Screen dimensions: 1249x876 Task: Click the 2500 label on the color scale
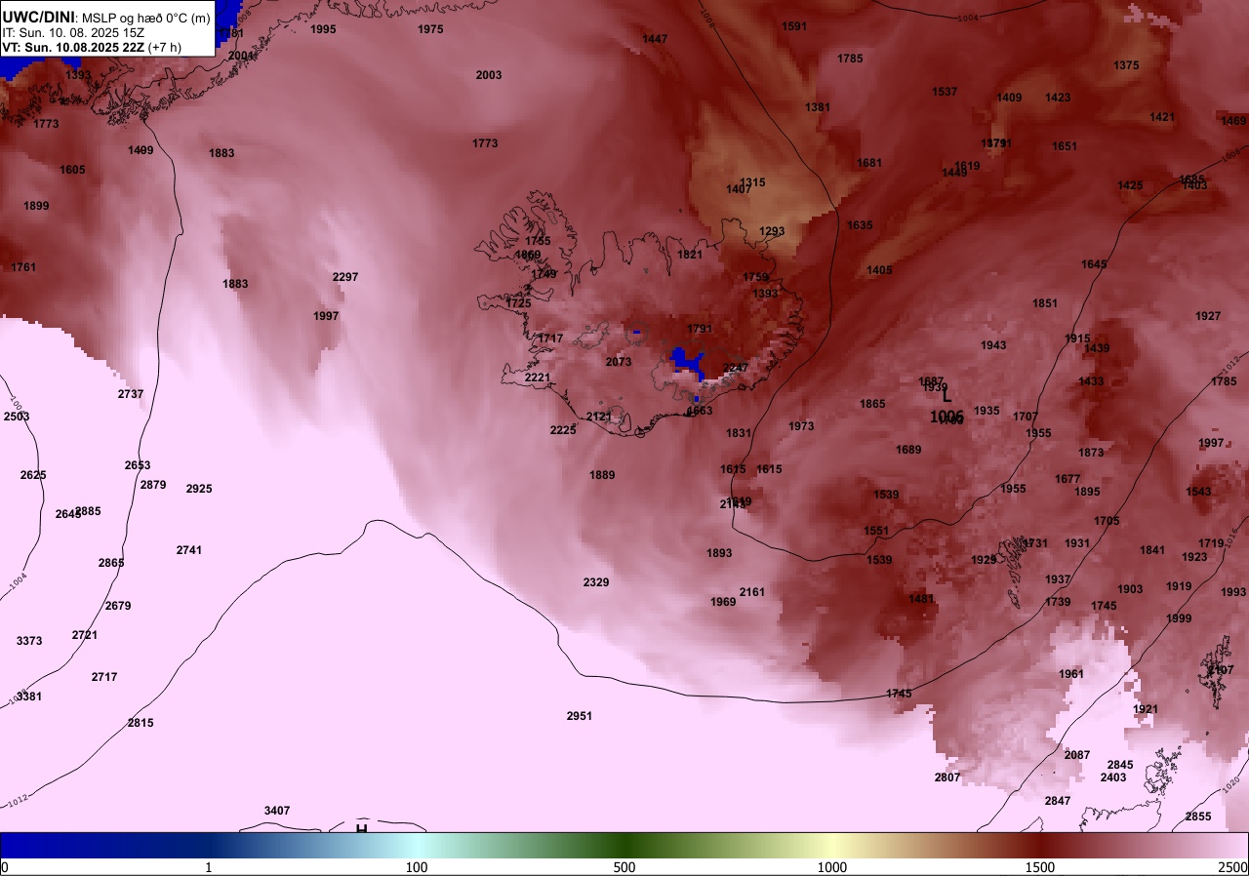pyautogui.click(x=1234, y=867)
